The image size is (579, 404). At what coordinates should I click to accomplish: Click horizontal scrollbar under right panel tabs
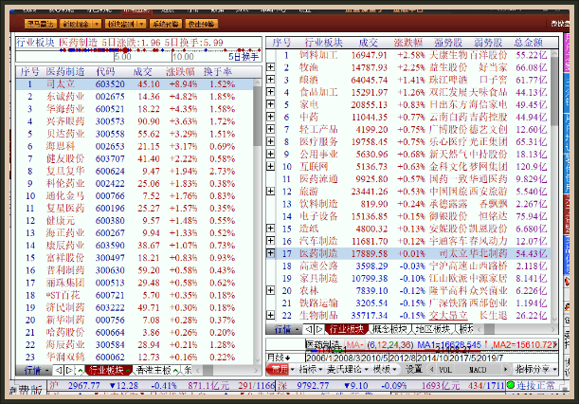[516, 329]
